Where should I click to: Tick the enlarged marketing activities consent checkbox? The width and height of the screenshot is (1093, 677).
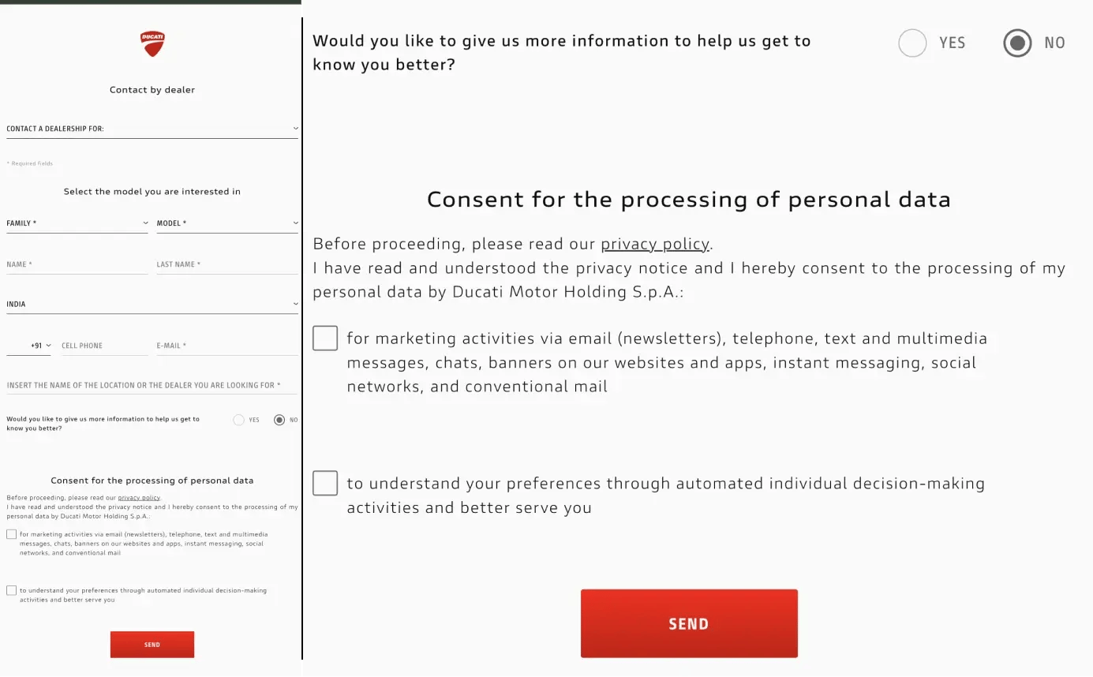[325, 338]
